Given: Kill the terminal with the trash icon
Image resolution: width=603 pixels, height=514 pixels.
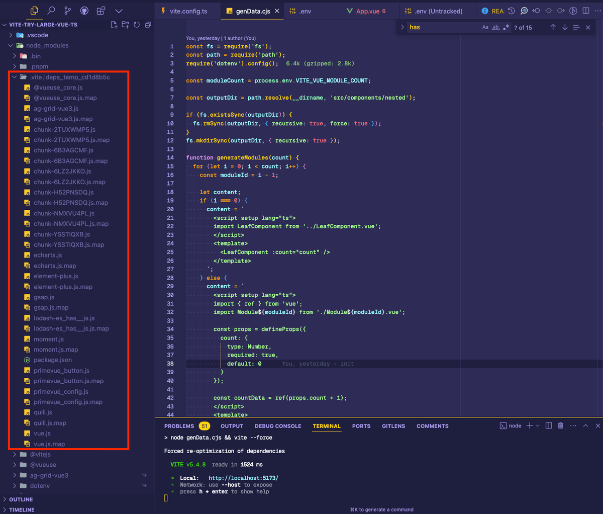Looking at the screenshot, I should pyautogui.click(x=561, y=426).
